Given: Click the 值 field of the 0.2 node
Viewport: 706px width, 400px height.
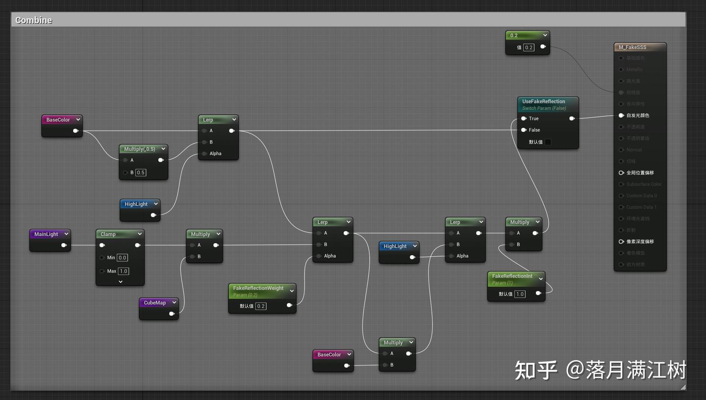Looking at the screenshot, I should [529, 48].
